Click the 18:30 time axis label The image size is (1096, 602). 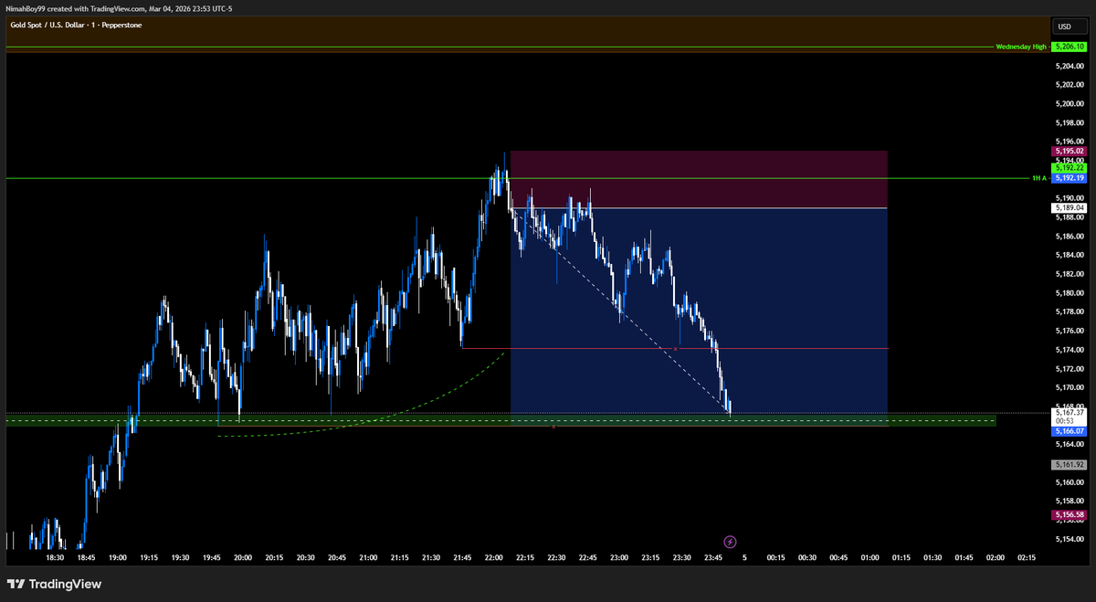(x=55, y=557)
